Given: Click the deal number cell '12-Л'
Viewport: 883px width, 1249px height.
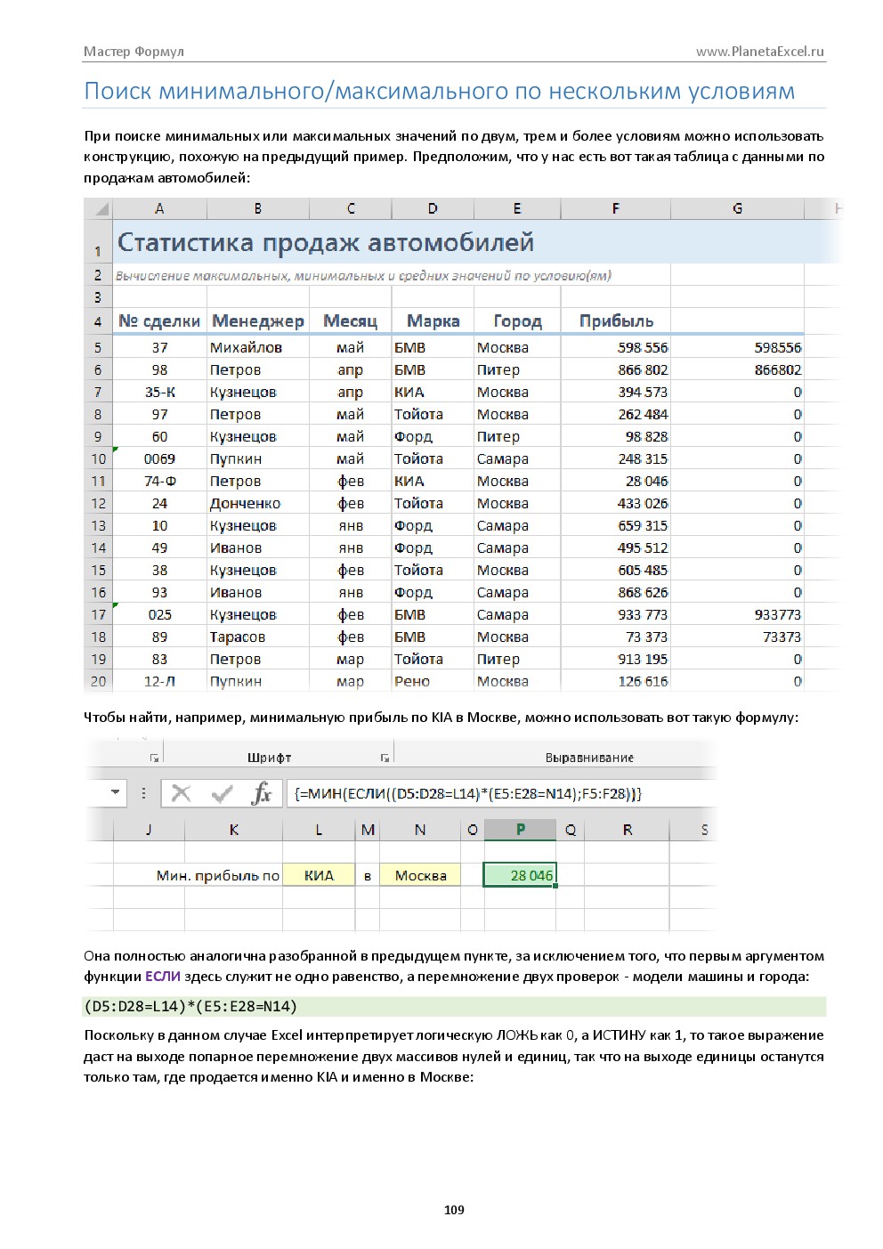Looking at the screenshot, I should (x=159, y=681).
